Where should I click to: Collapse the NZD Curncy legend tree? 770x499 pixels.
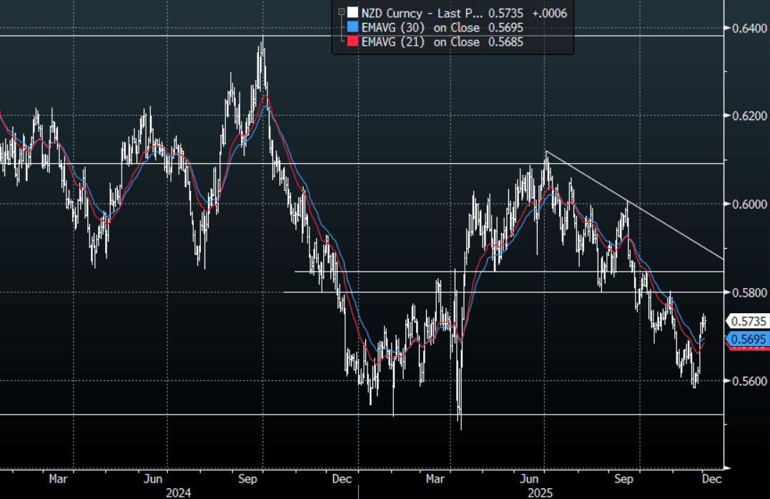(341, 12)
